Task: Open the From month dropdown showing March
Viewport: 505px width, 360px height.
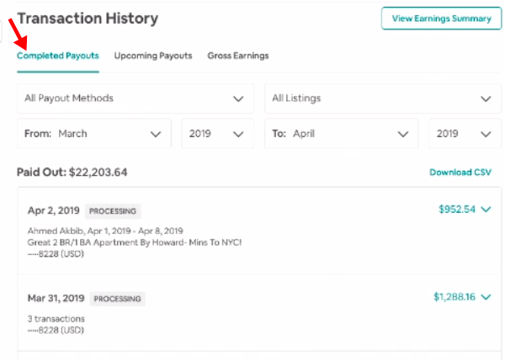Action: click(94, 134)
